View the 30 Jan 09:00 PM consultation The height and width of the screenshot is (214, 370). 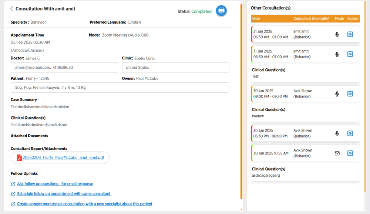coord(350,94)
